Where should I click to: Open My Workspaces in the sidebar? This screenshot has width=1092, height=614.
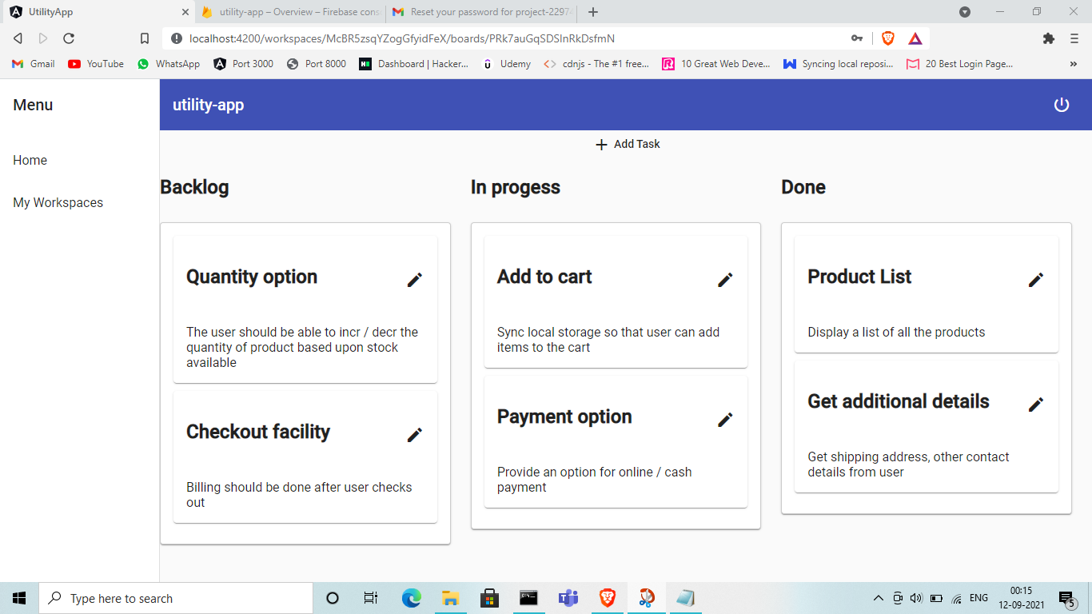(x=58, y=202)
